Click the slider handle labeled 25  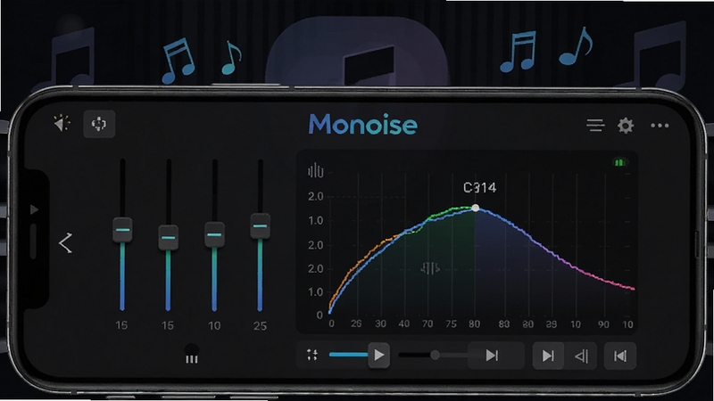[260, 225]
